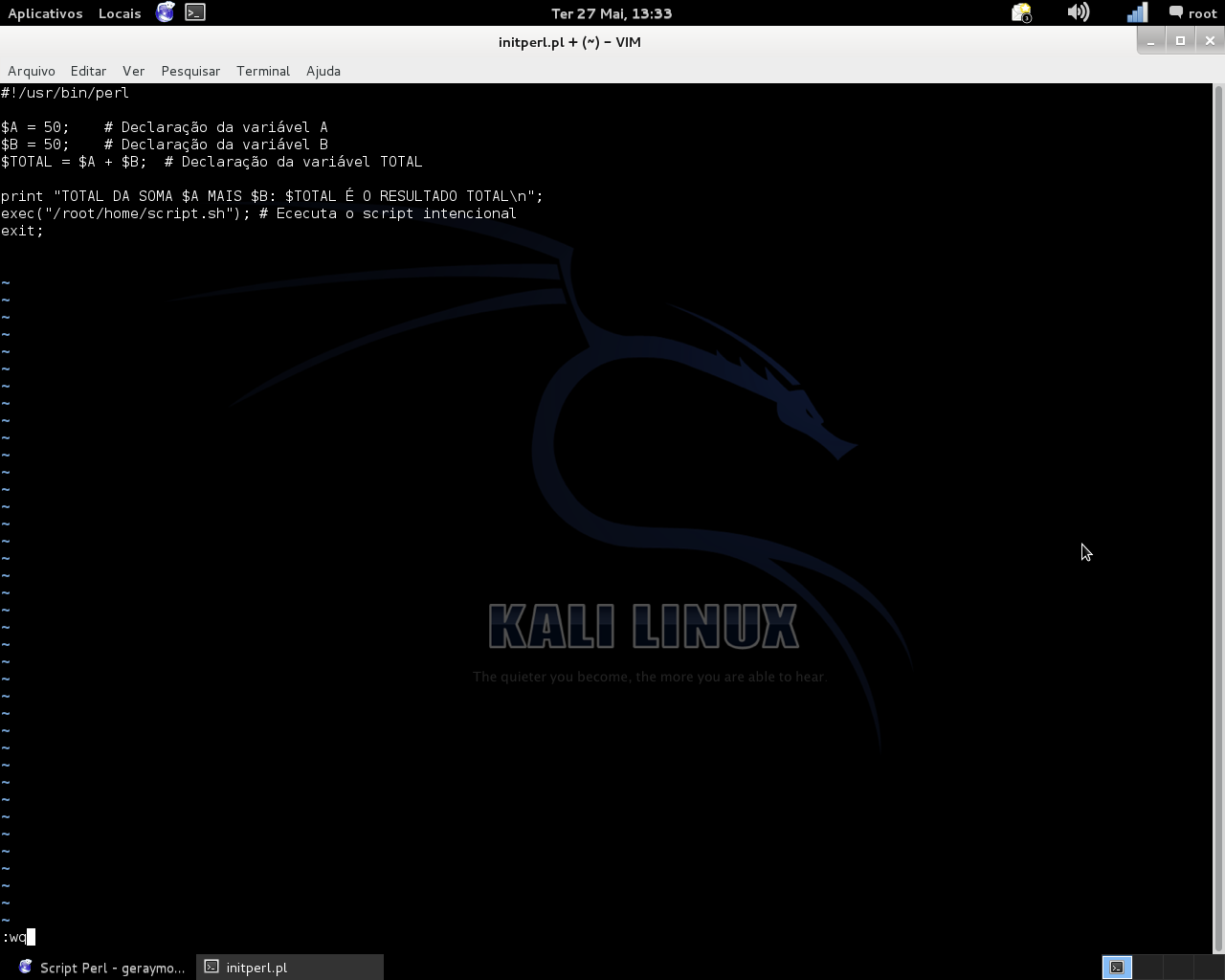Open the Terminal menu
This screenshot has height=980, width=1225.
(x=263, y=71)
